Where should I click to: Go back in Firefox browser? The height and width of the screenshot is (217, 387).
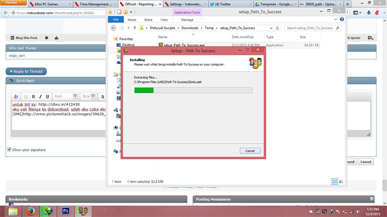click(5, 13)
